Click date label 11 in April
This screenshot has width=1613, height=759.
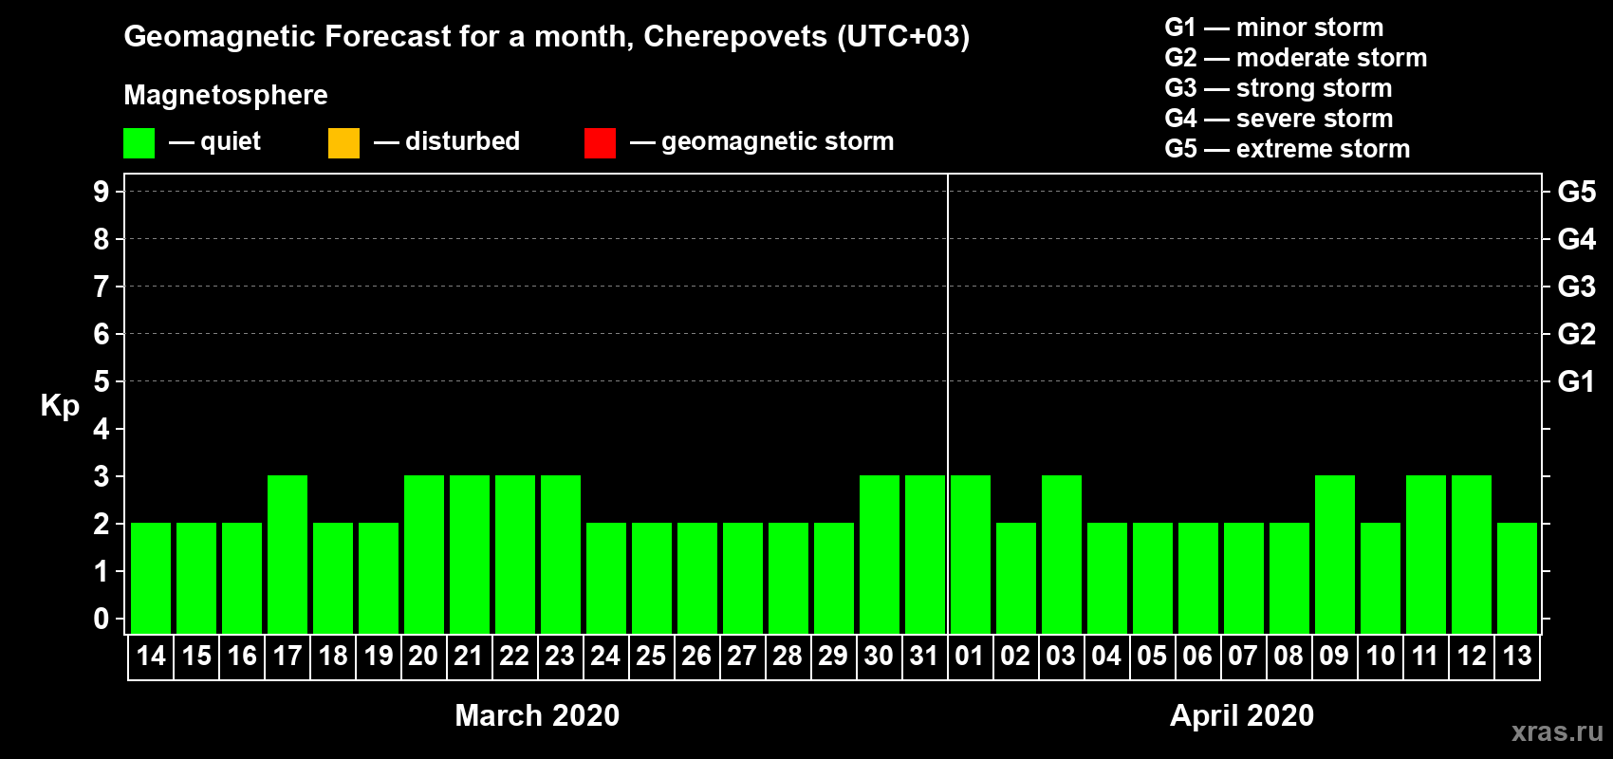click(1425, 656)
